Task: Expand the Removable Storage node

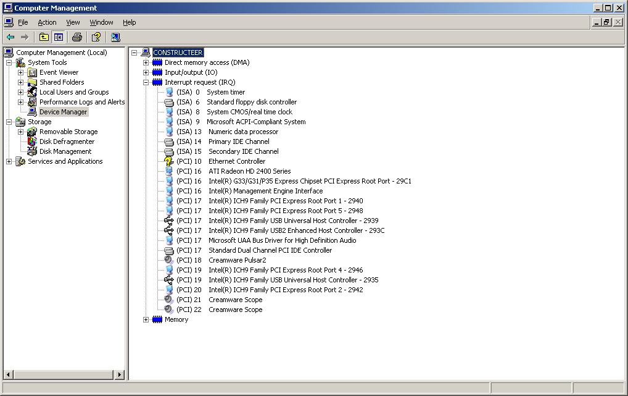Action: (20, 132)
